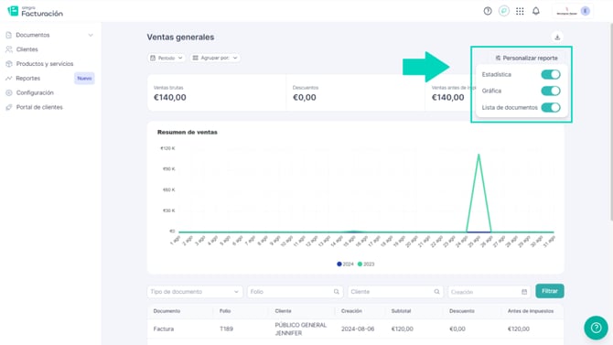The height and width of the screenshot is (345, 613).
Task: Open the Tipo de documento dropdown
Action: pos(195,292)
